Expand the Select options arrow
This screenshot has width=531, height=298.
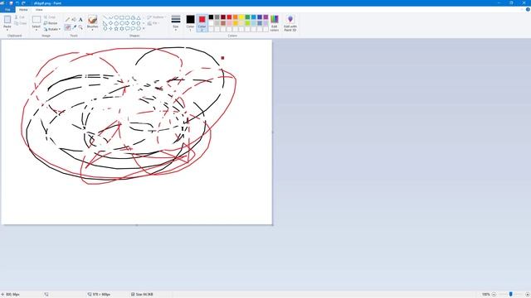point(37,30)
